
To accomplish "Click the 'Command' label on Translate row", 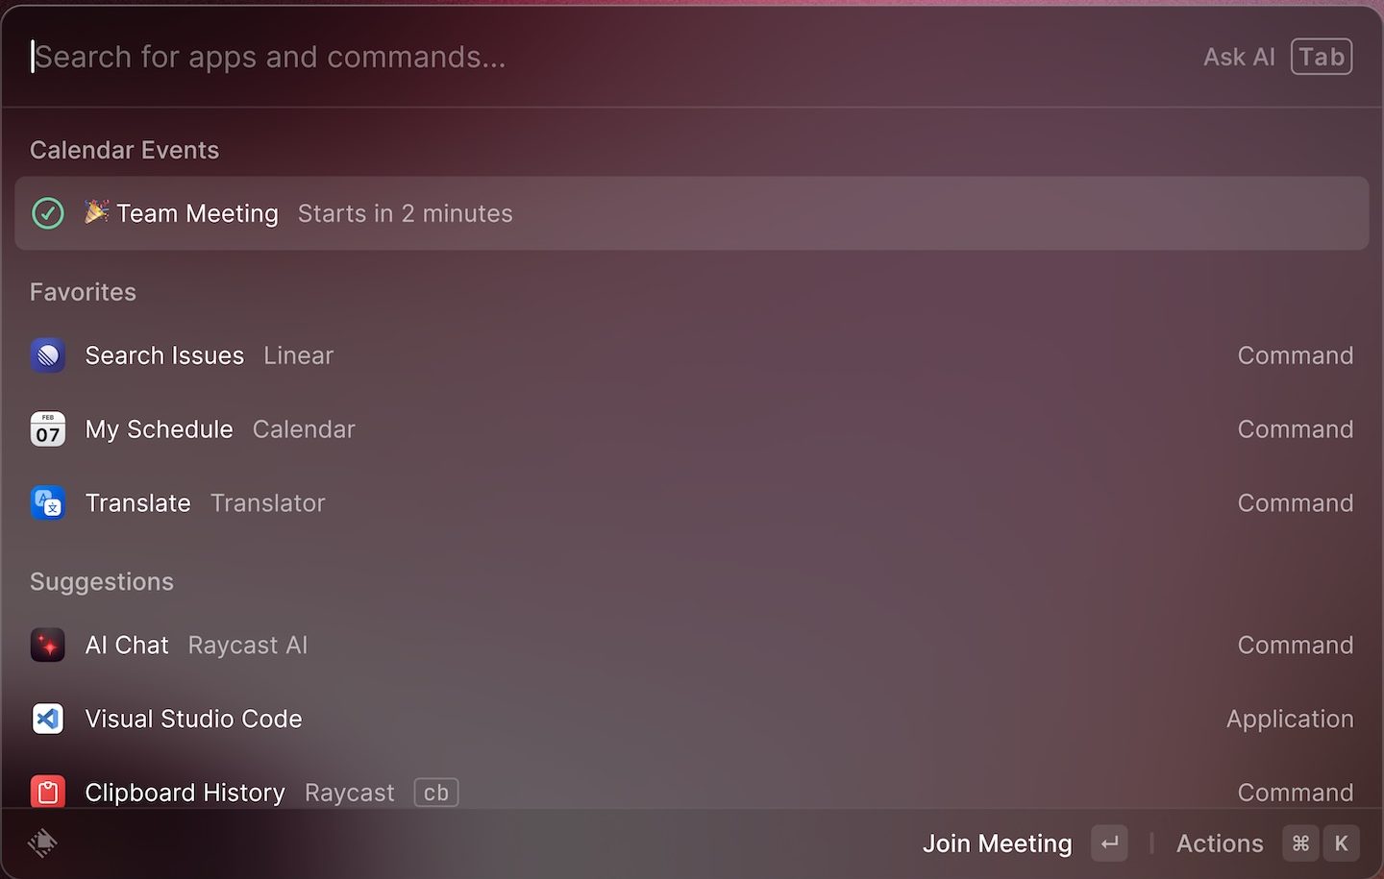I will (1296, 503).
